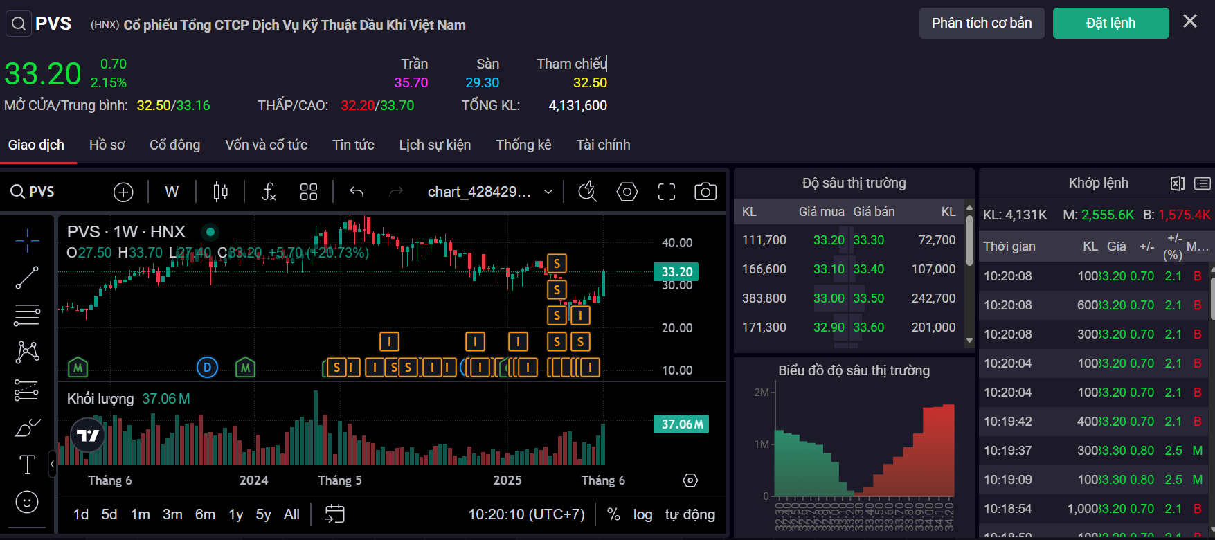Open the Cổ đông tab
1215x540 pixels.
click(x=174, y=145)
